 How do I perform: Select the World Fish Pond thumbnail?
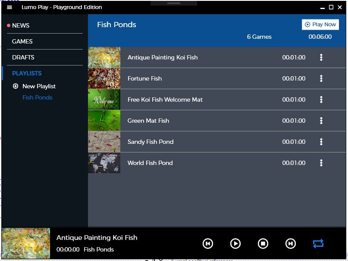104,163
